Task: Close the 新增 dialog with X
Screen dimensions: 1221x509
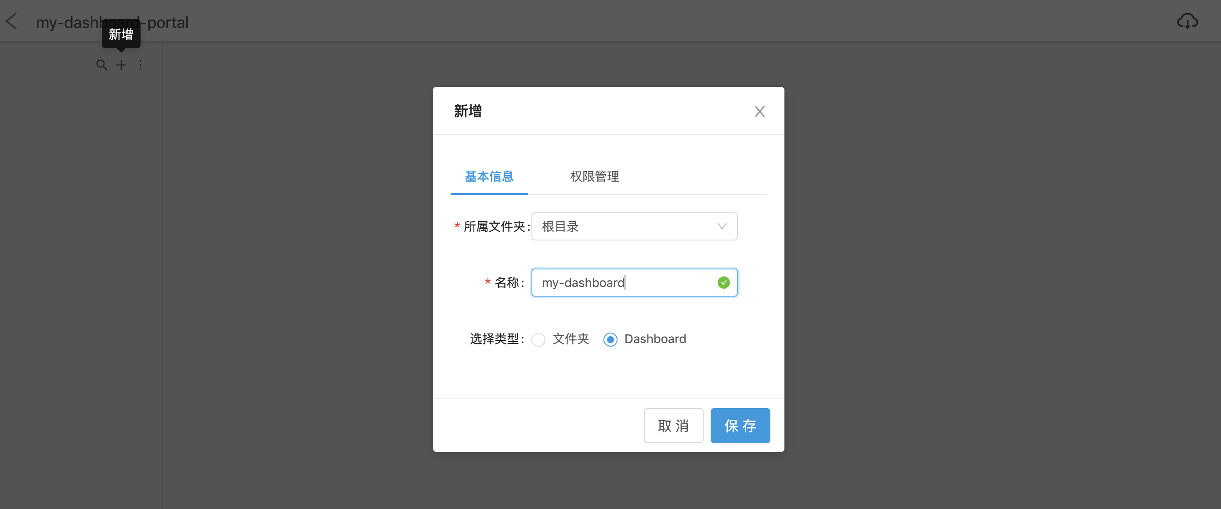Action: point(759,112)
